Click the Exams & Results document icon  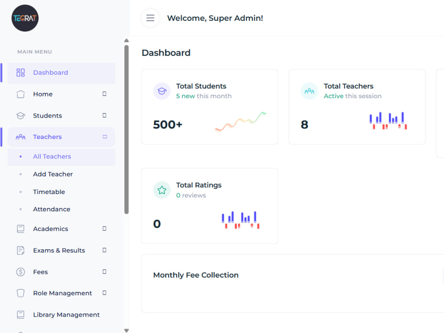(20, 250)
